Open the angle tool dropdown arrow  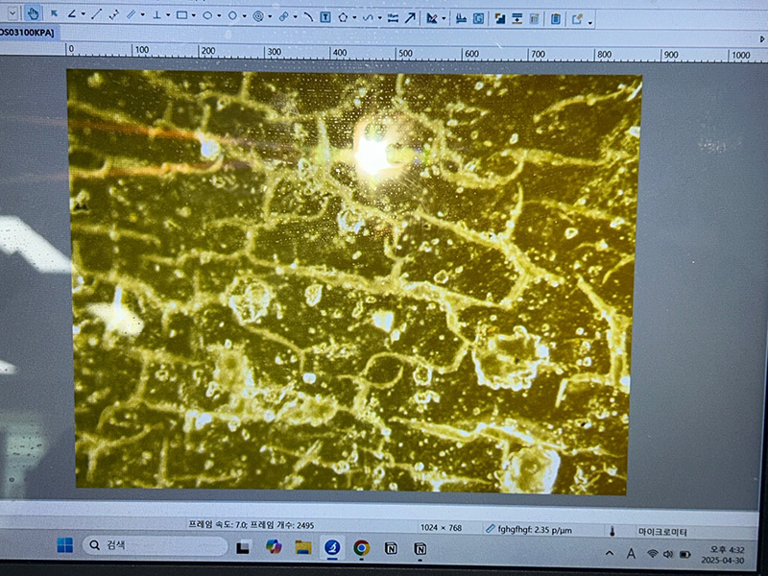[x=83, y=16]
